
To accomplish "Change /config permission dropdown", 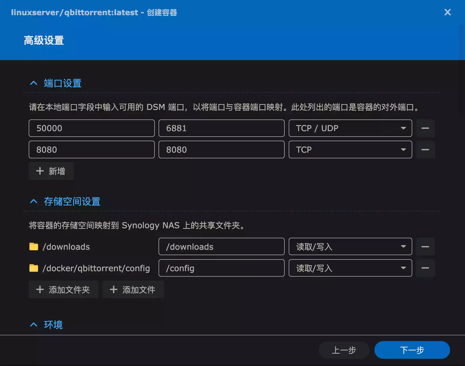I will click(x=350, y=268).
